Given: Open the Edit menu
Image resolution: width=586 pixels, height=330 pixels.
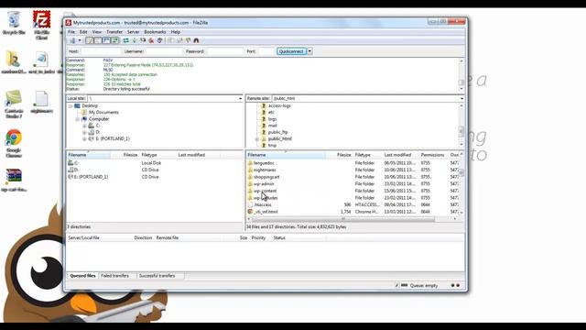Looking at the screenshot, I should point(83,32).
